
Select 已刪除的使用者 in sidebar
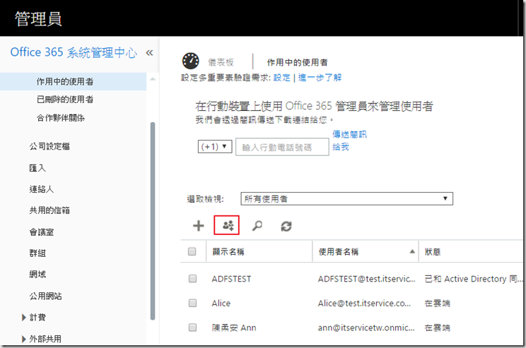coord(65,100)
